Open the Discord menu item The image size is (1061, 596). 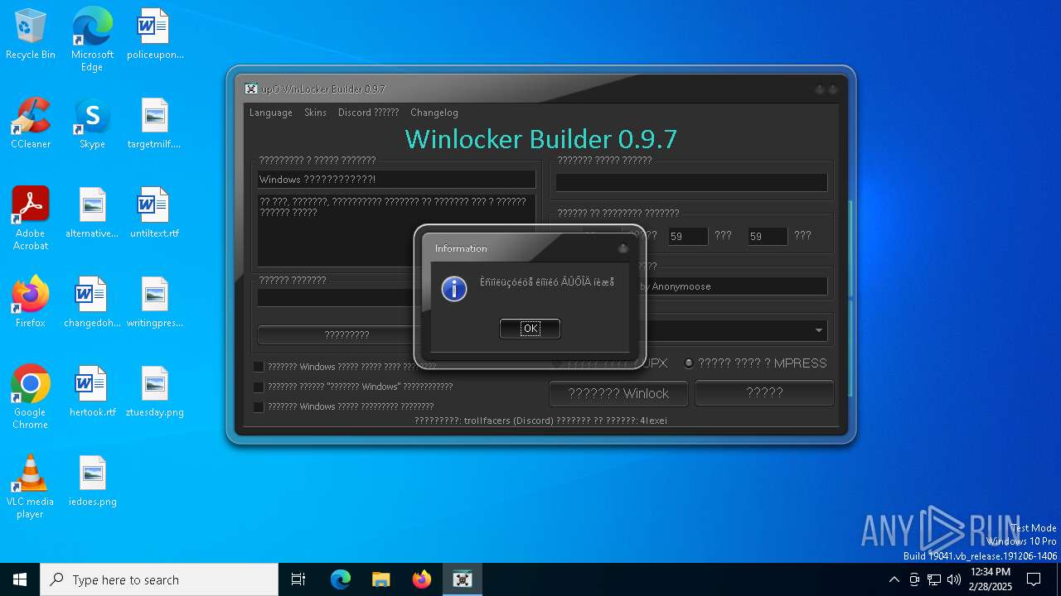368,113
